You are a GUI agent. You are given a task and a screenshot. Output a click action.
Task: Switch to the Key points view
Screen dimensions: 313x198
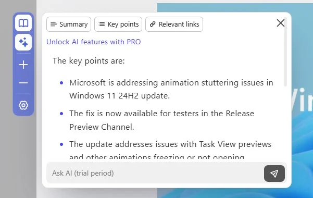(x=118, y=24)
